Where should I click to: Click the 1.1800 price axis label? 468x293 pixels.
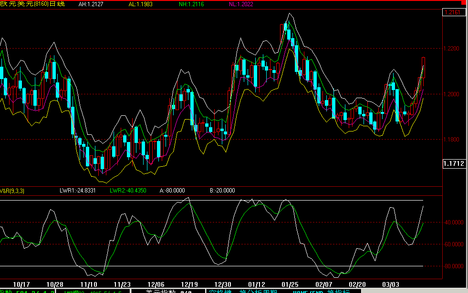451,140
